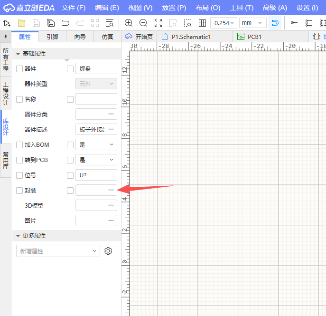Tick the 名称 left checkbox
Screen dimensions: 326x316
(19, 99)
